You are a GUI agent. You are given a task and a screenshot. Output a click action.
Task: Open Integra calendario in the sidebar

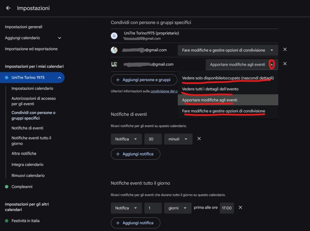27,165
